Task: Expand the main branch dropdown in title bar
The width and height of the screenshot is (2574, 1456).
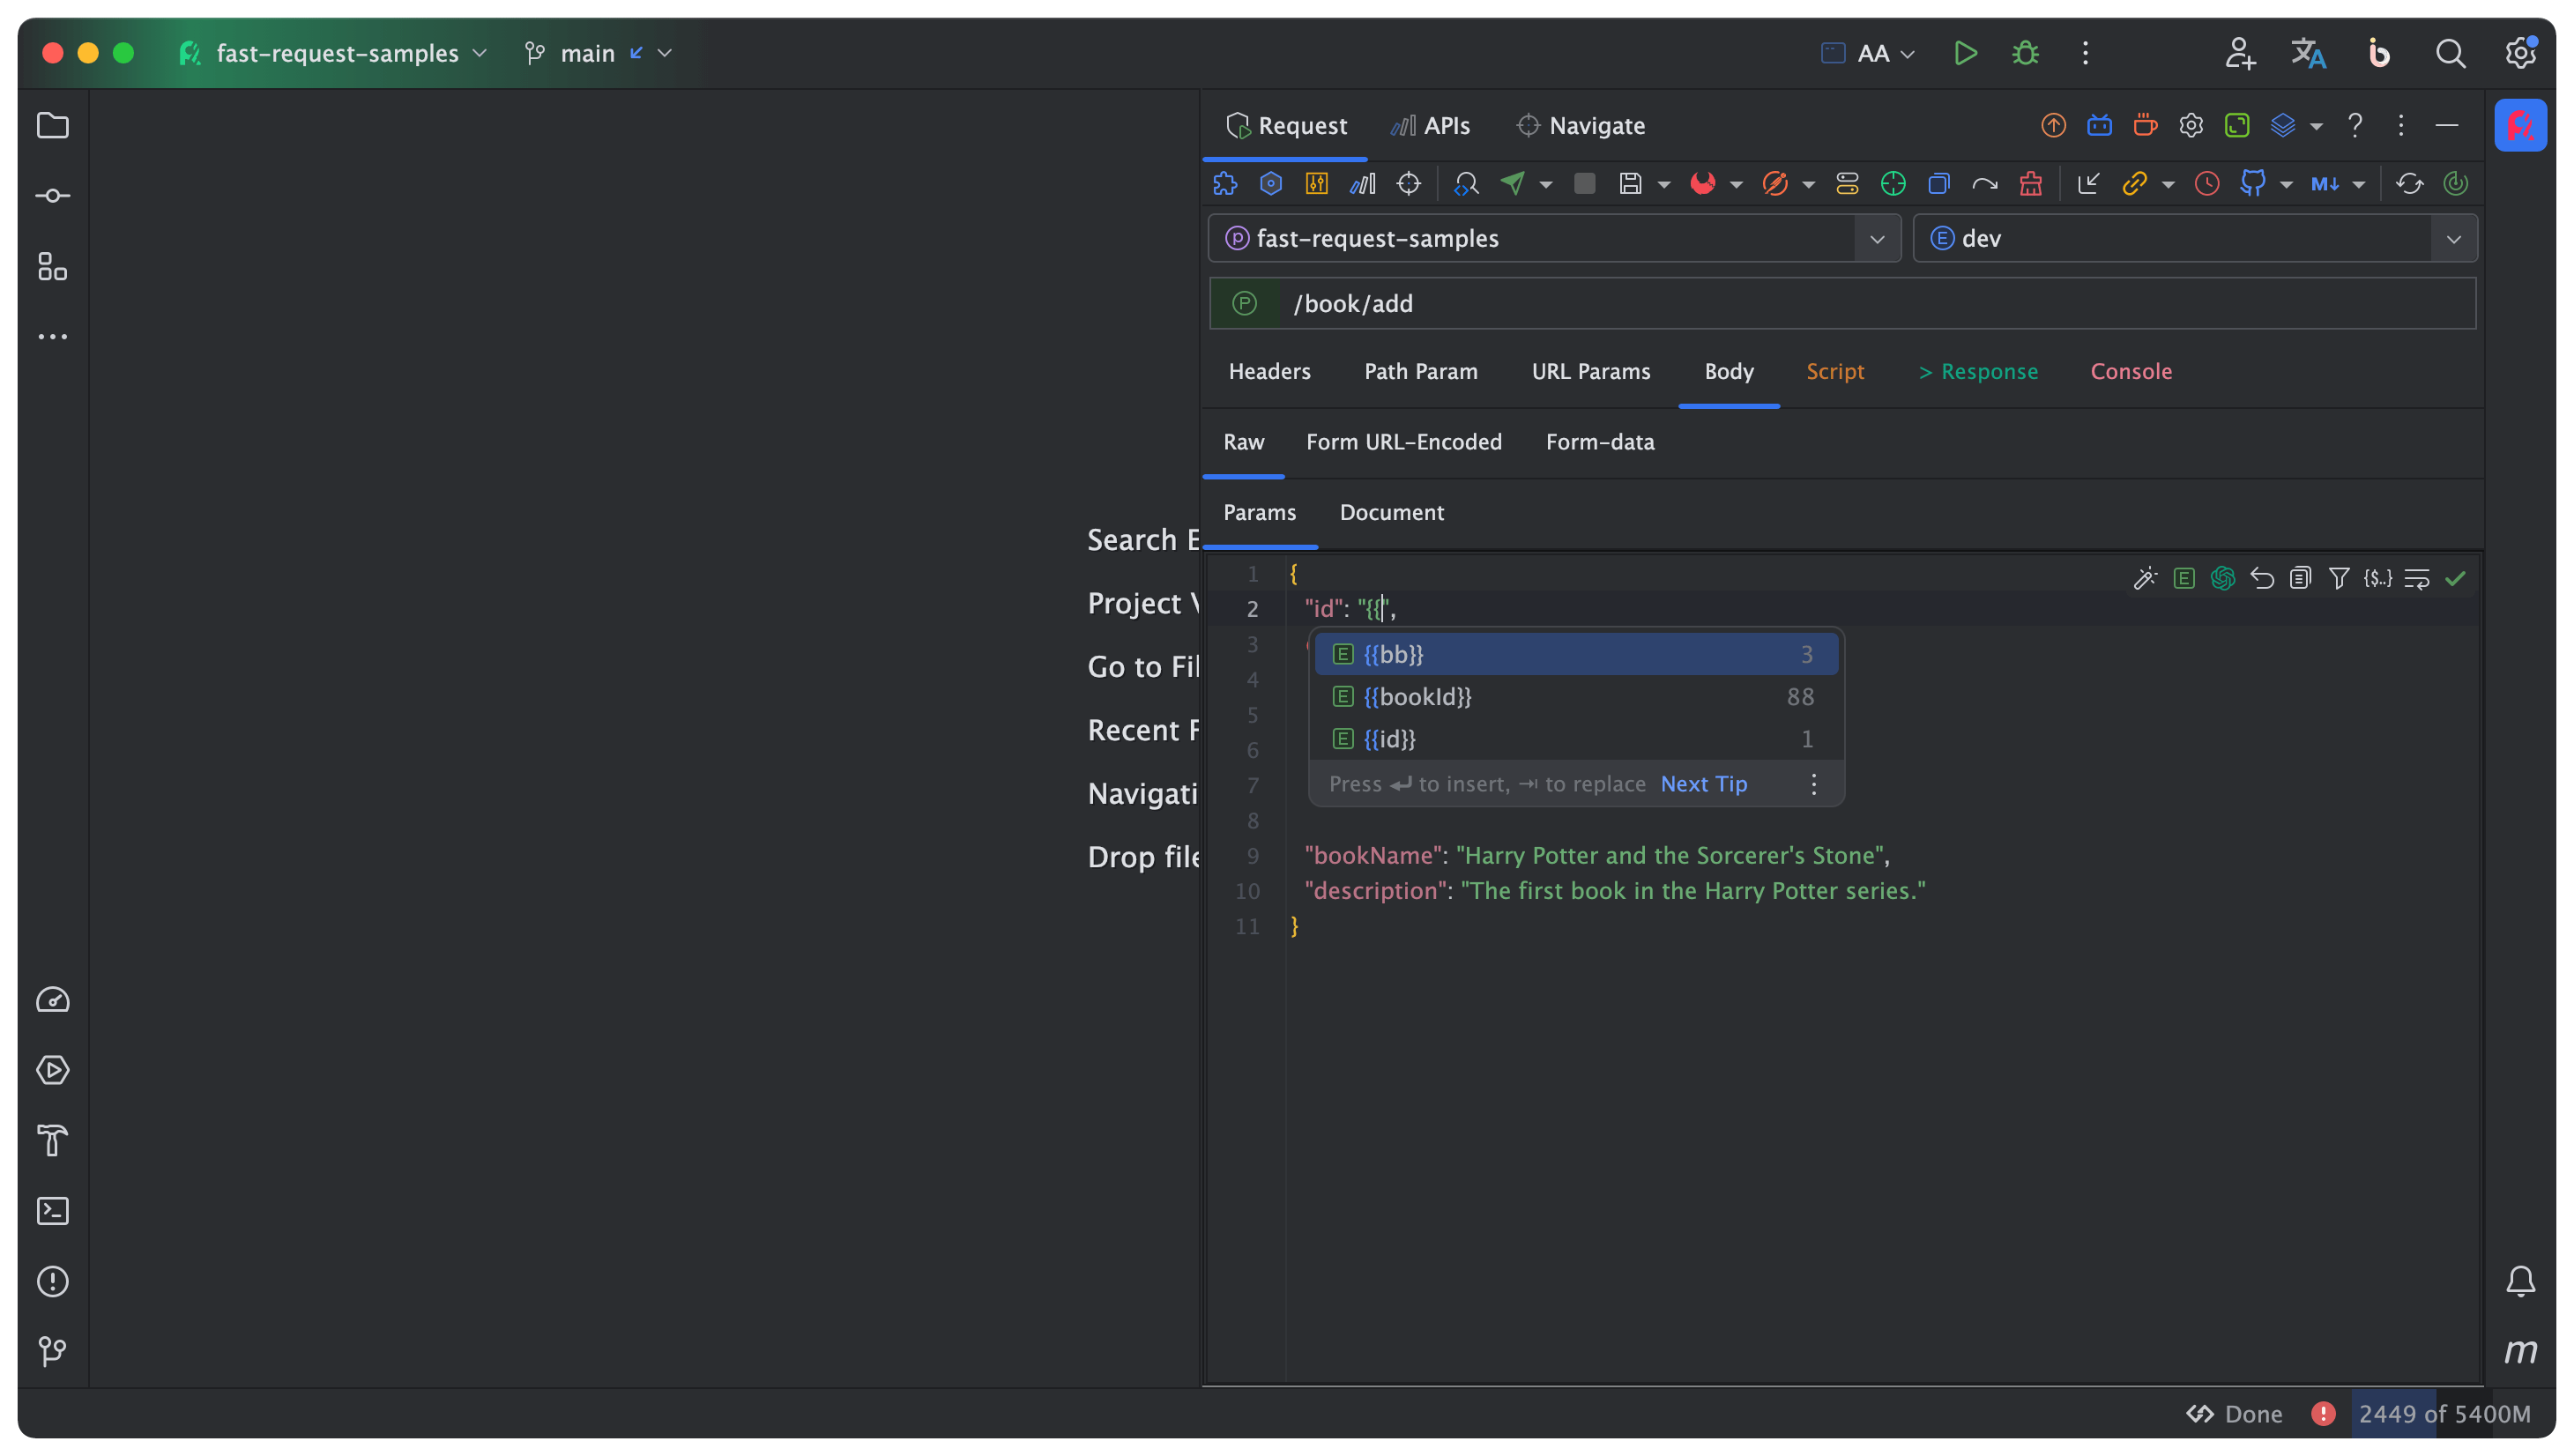Action: click(x=664, y=53)
